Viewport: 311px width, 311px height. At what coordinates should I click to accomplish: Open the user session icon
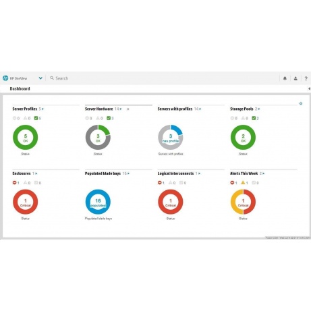click(x=295, y=78)
